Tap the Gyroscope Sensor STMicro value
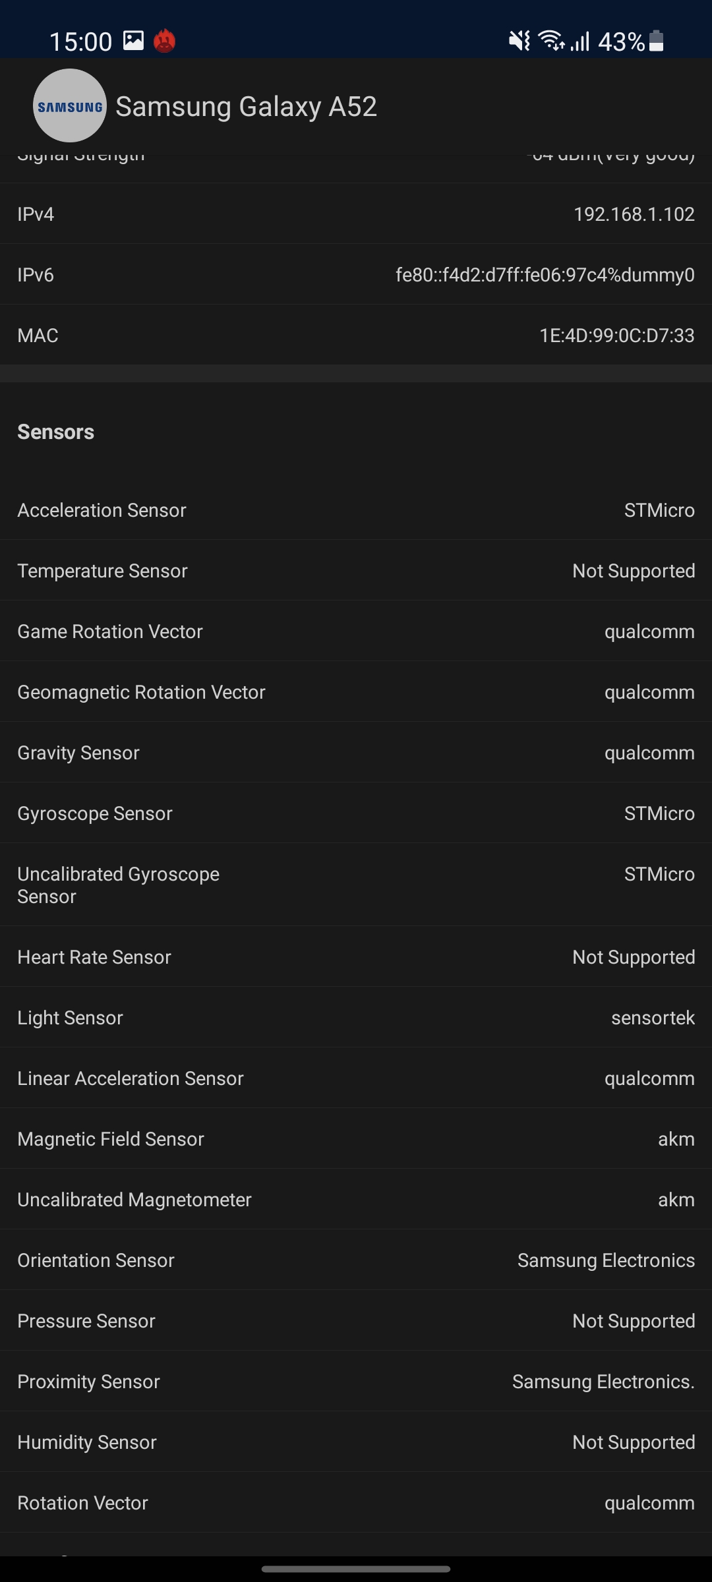The width and height of the screenshot is (712, 1582). (659, 813)
